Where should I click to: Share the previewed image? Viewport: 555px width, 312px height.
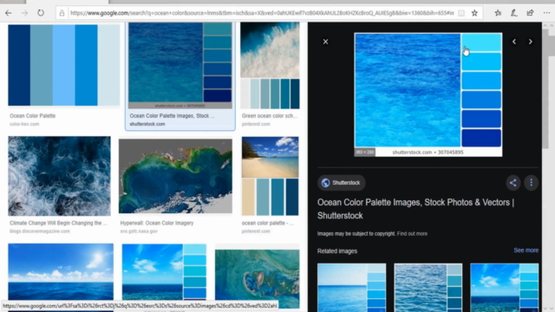513,183
